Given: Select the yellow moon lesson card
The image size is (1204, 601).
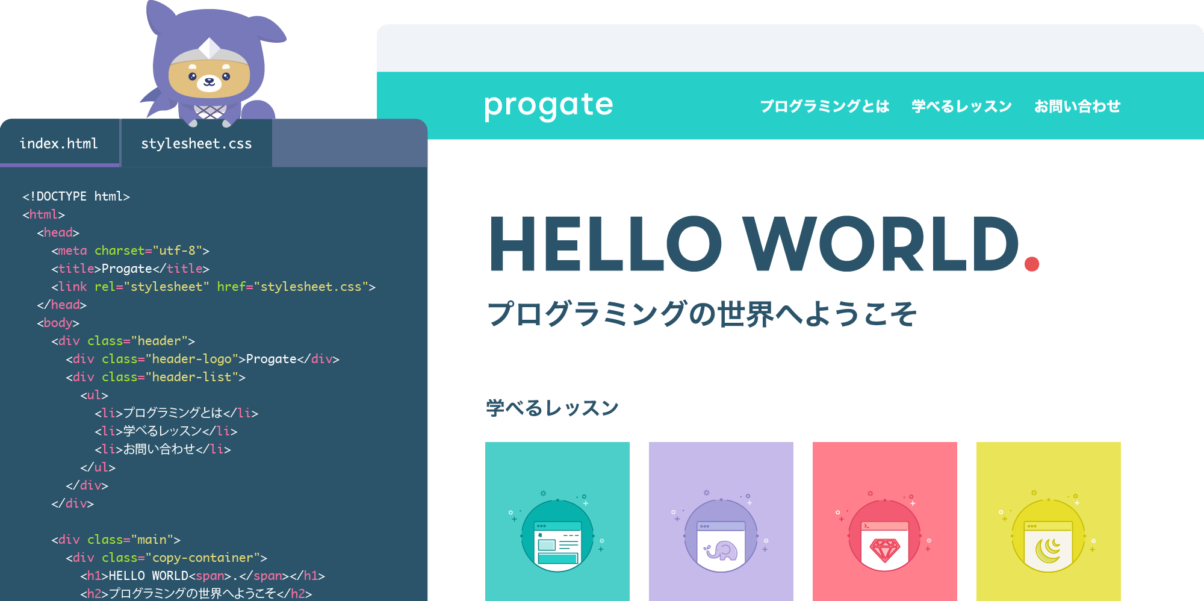Looking at the screenshot, I should [1049, 522].
